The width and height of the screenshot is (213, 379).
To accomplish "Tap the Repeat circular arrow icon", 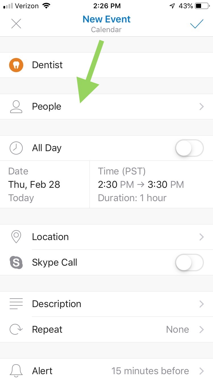I will pyautogui.click(x=16, y=330).
